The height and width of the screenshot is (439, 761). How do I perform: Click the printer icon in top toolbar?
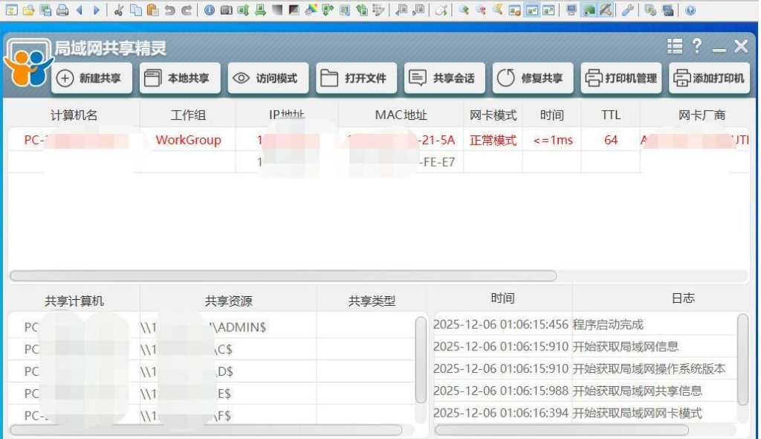[x=62, y=10]
